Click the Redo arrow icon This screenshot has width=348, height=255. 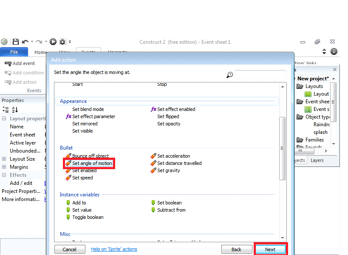[39, 42]
